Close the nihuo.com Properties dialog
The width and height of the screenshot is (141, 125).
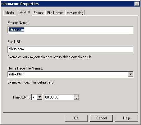coord(137,4)
